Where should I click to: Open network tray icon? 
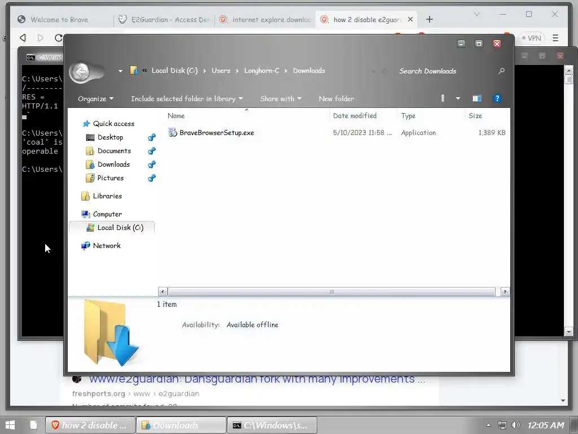tap(502, 425)
